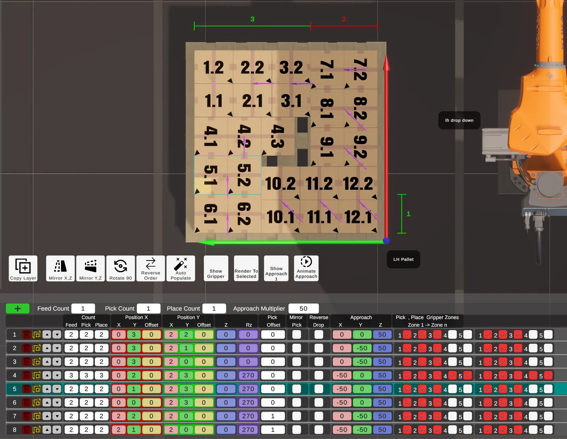567x439 pixels.
Task: Move row 5 up with its arrow
Action: (x=47, y=389)
